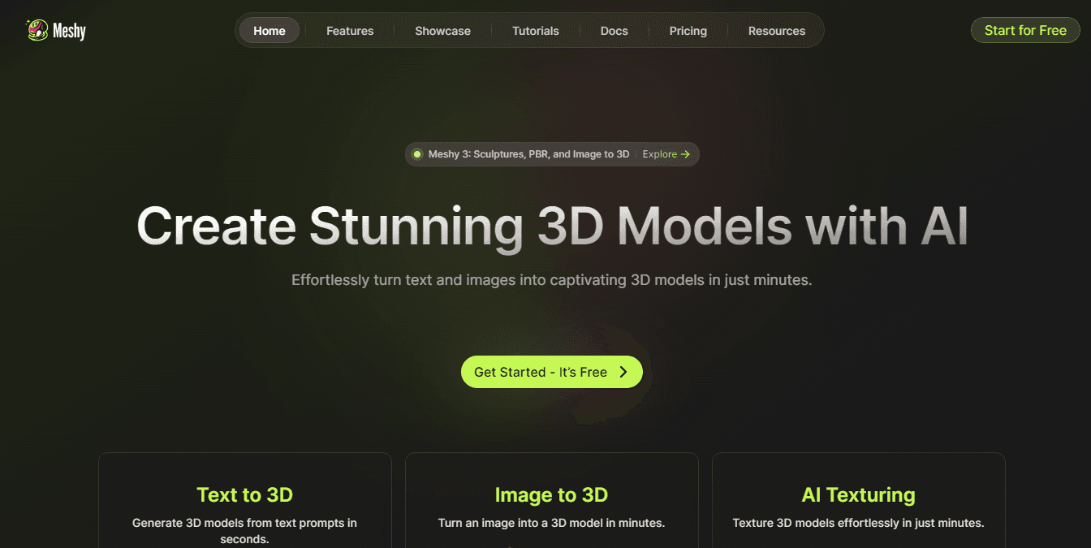Click the Meshy 3 announcement text
The width and height of the screenshot is (1091, 548).
tap(528, 154)
